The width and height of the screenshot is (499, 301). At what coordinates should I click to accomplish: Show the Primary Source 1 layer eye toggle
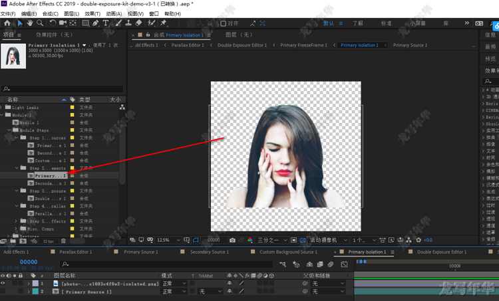(3, 291)
